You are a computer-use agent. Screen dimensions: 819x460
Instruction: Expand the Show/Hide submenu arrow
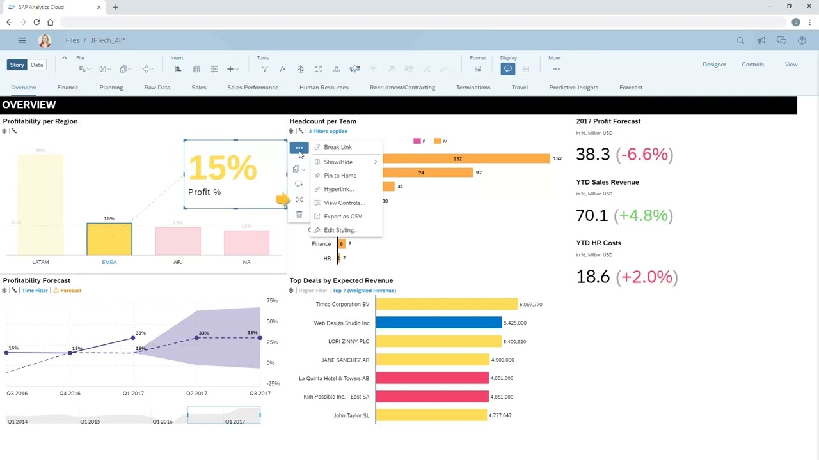tap(376, 162)
